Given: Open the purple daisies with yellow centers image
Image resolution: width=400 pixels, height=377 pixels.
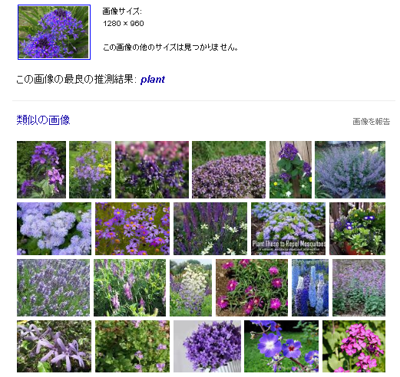Looking at the screenshot, I should [x=132, y=228].
